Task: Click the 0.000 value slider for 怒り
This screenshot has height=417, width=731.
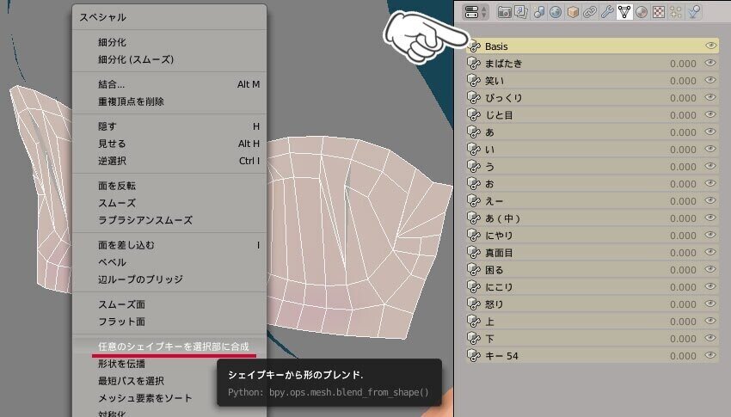Action: 683,304
